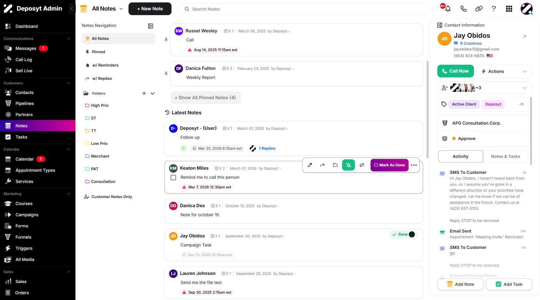The width and height of the screenshot is (540, 300).
Task: Click the notifications bell icon
Action: pyautogui.click(x=448, y=9)
